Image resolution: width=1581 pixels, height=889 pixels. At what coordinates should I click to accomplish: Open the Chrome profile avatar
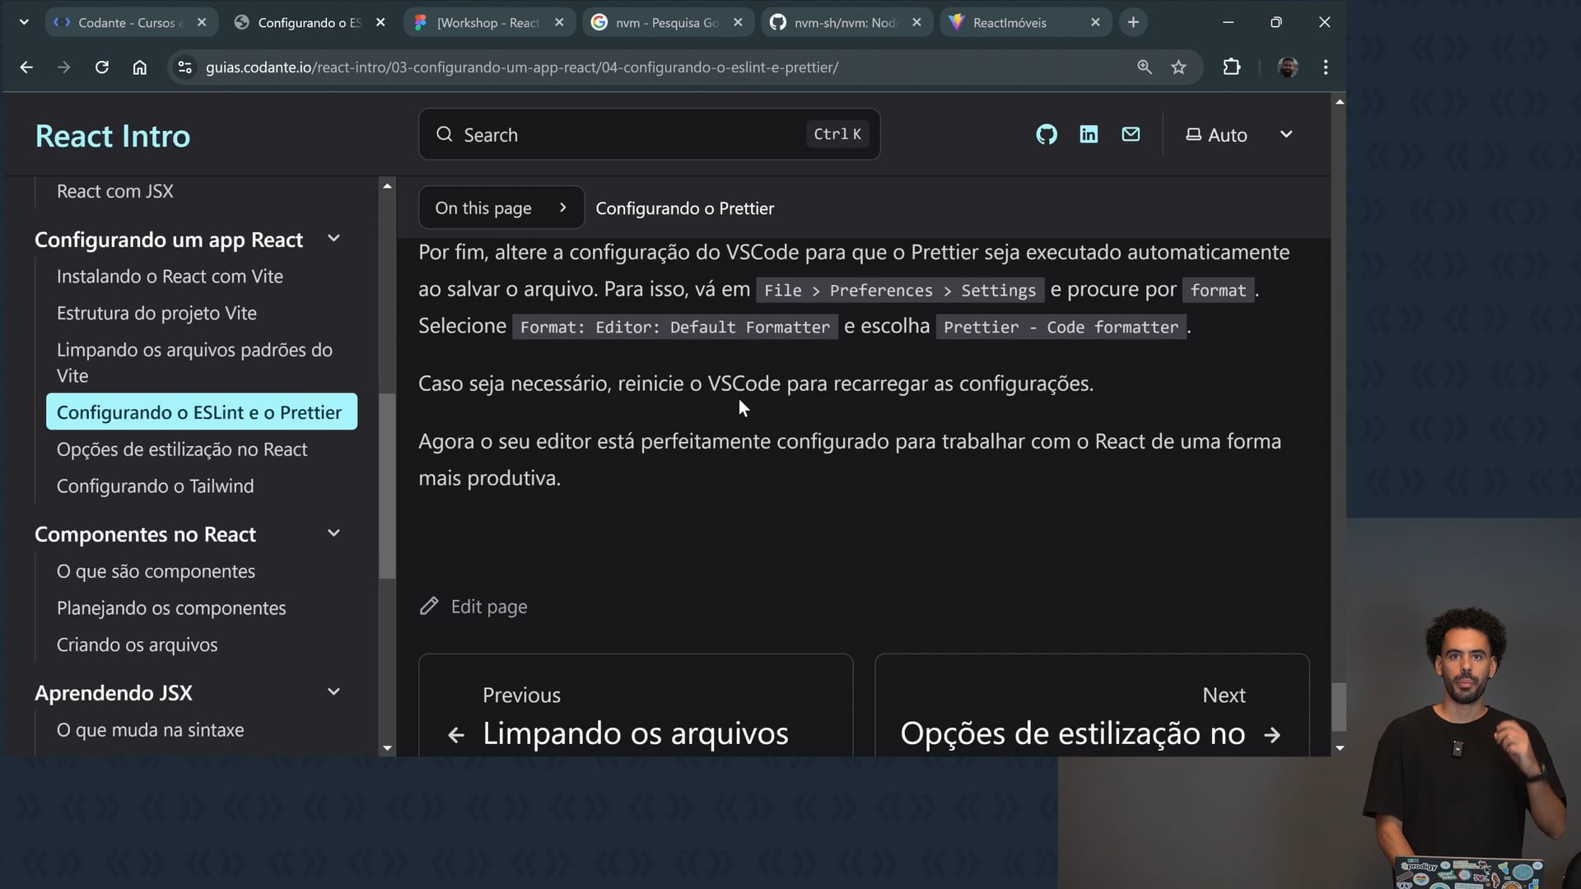(1288, 67)
